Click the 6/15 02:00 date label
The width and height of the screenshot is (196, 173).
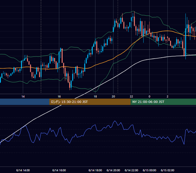point(167,170)
